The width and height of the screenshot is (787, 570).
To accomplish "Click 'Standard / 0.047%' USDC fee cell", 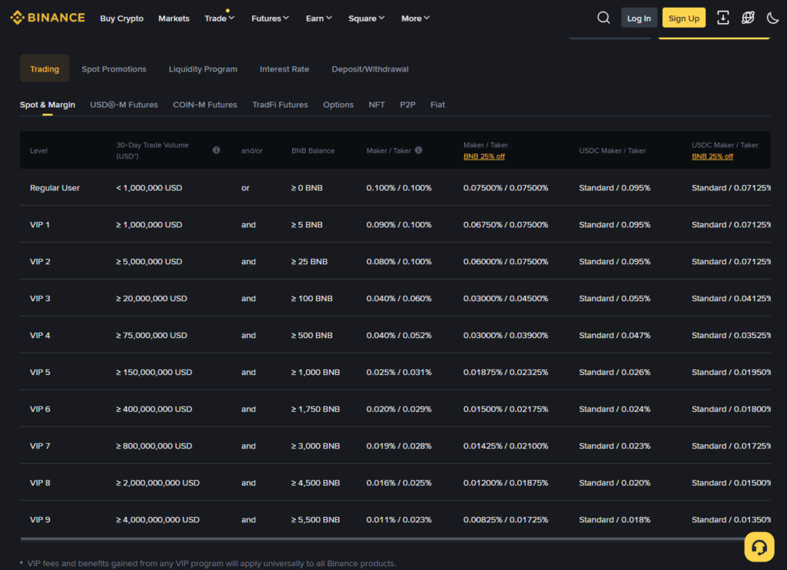I will coord(614,335).
